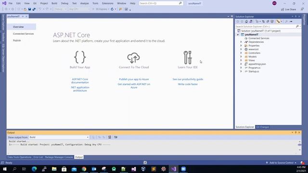Expand the Properties folder node
Image resolution: width=308 pixels, height=173 pixels.
click(241, 46)
